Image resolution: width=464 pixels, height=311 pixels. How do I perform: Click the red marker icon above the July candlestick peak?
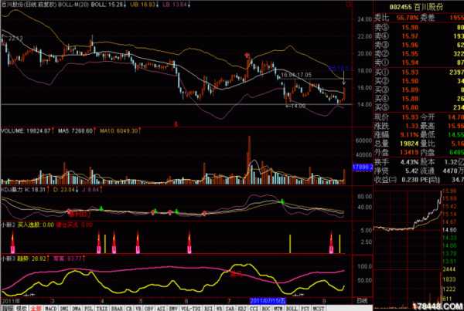247,56
